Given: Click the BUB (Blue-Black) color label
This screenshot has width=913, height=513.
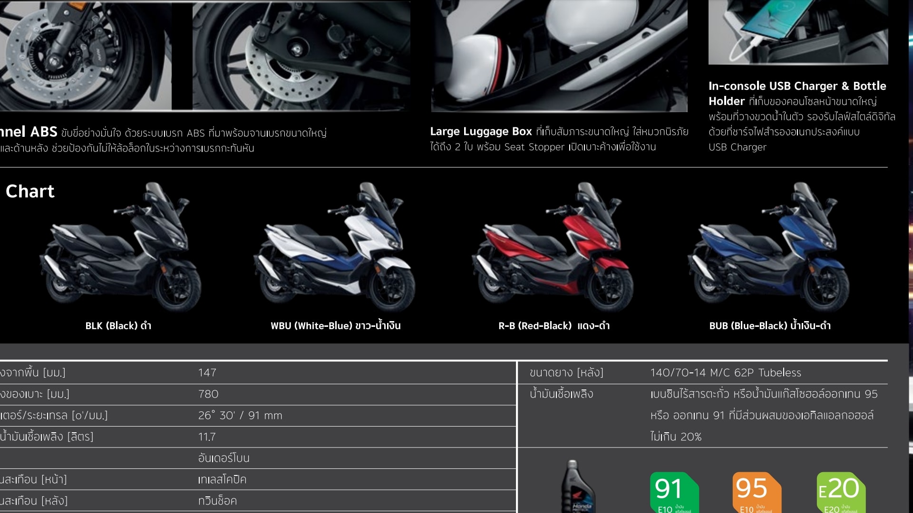Looking at the screenshot, I should tap(769, 326).
